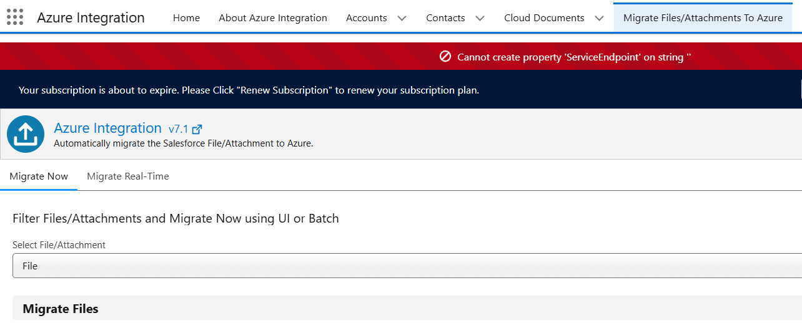The height and width of the screenshot is (323, 802).
Task: Expand the Accounts menu chevron
Action: pyautogui.click(x=402, y=18)
